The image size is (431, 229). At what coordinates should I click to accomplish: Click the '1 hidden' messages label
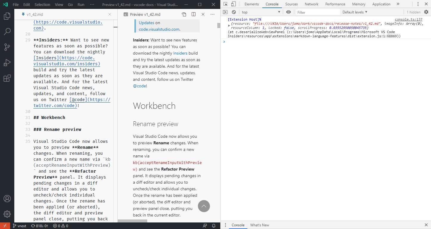point(414,12)
